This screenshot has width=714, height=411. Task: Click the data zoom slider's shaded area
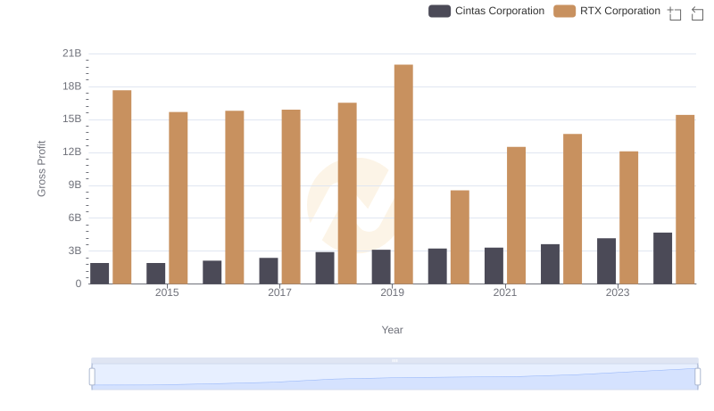[394, 377]
